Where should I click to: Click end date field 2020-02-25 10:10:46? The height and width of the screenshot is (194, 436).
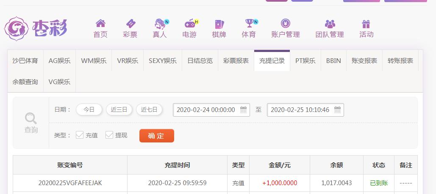coord(305,109)
